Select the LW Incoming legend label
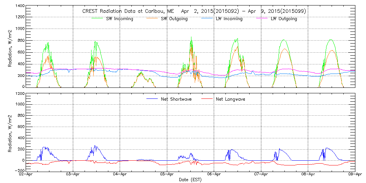This screenshot has height=183, width=366. pyautogui.click(x=229, y=19)
